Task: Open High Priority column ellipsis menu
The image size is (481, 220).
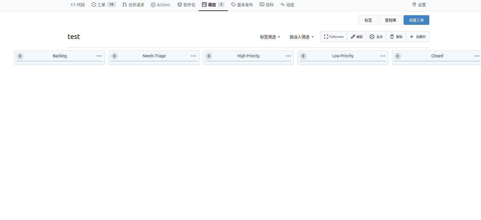Action: coord(288,56)
